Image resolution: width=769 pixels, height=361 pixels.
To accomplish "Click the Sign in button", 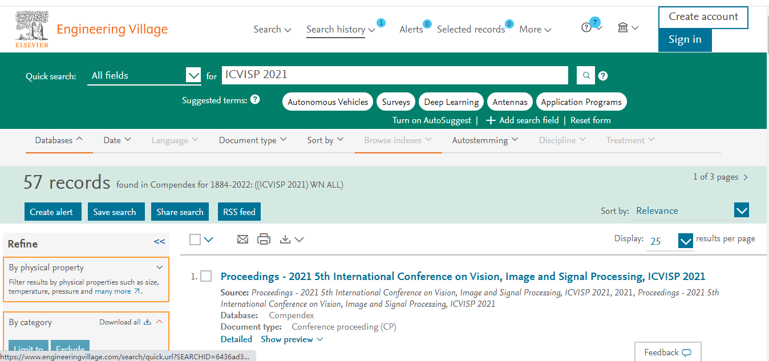I will [685, 40].
